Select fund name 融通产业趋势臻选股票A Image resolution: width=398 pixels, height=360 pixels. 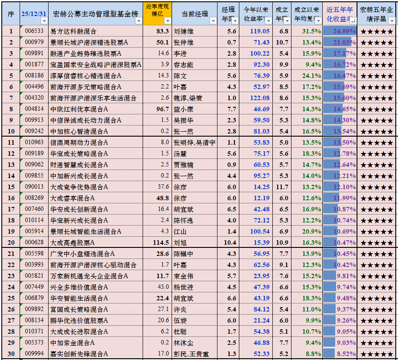tap(86, 54)
